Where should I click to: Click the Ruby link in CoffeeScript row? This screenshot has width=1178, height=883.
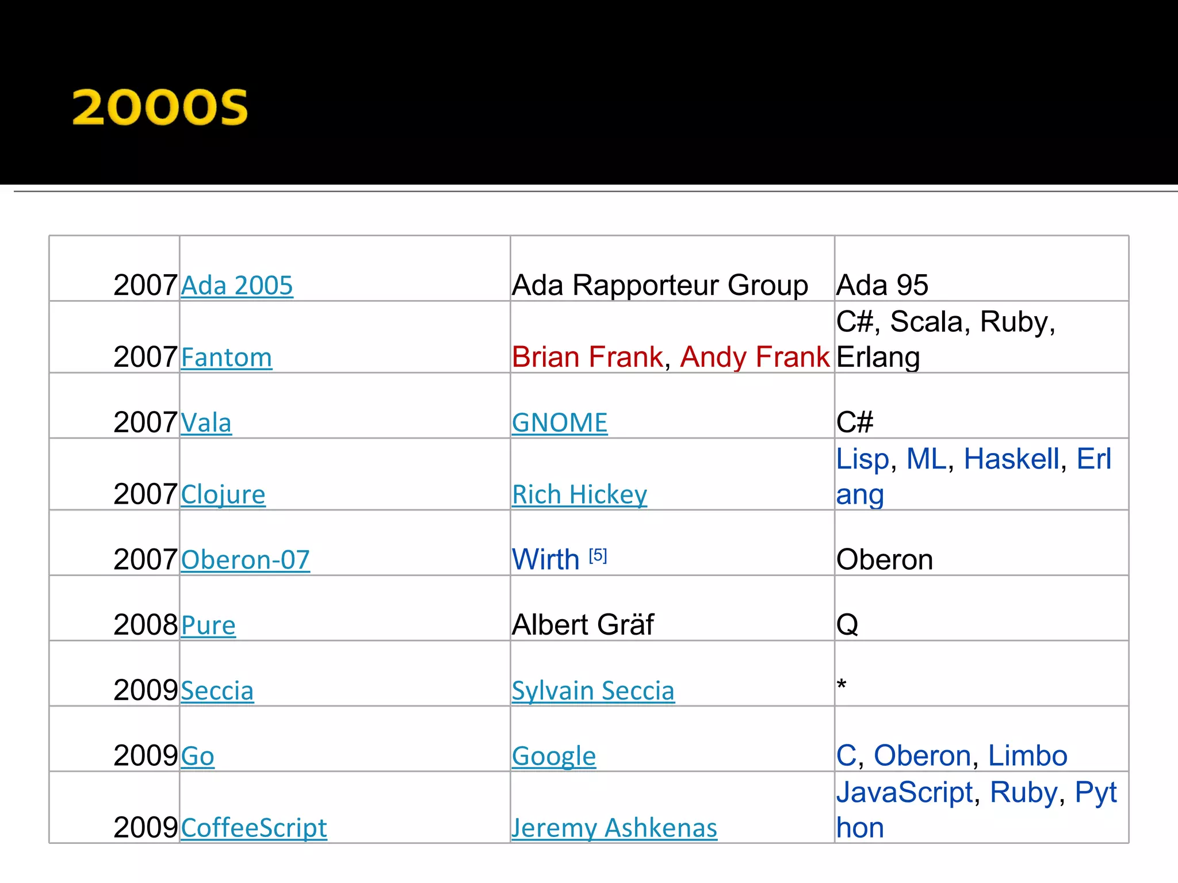click(x=1024, y=793)
